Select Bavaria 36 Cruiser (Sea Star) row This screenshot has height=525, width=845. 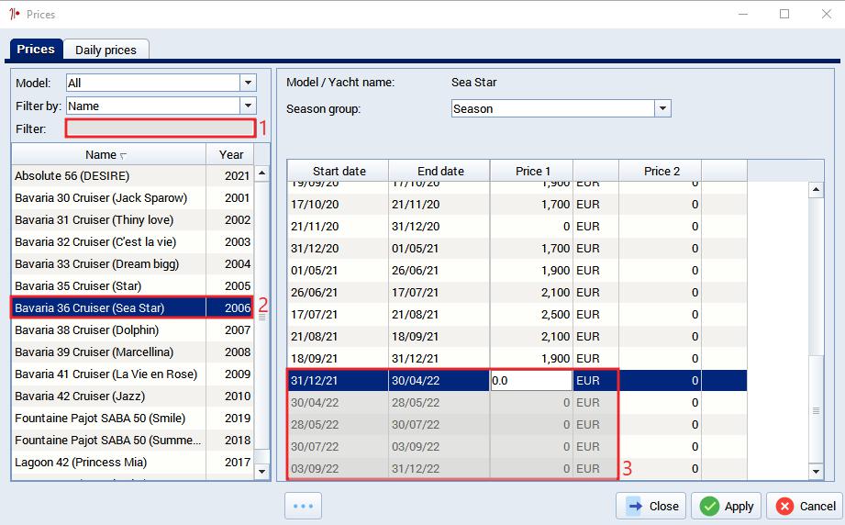(132, 307)
